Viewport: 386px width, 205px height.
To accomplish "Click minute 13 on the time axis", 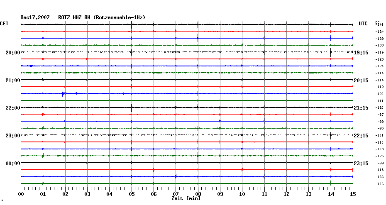I will (x=308, y=194).
